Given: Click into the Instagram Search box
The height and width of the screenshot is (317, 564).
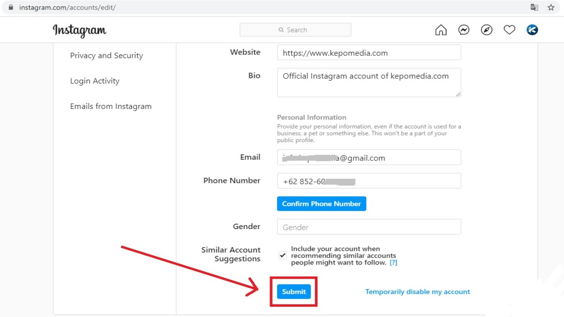Looking at the screenshot, I should 295,30.
